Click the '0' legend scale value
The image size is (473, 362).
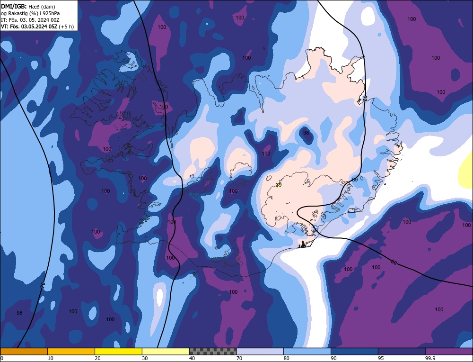point(2,358)
